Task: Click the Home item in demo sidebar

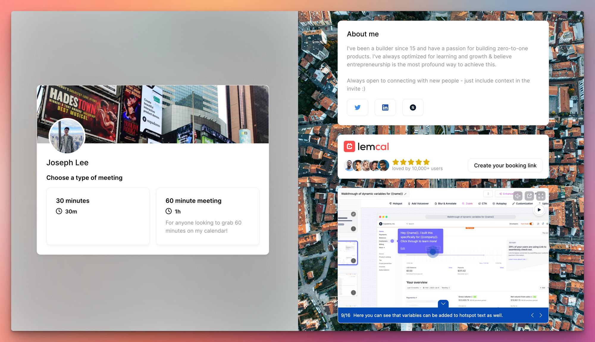Action: tap(381, 231)
